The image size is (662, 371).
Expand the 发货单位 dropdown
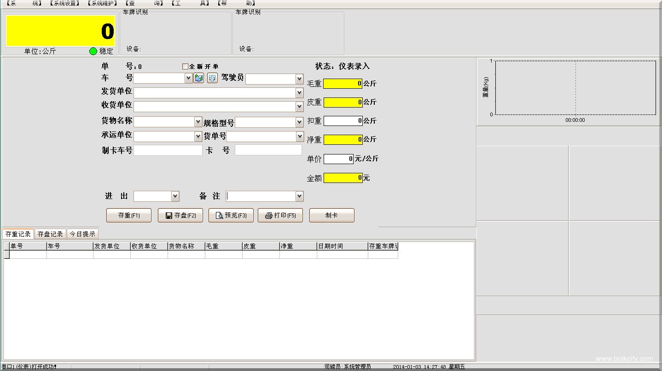[299, 93]
